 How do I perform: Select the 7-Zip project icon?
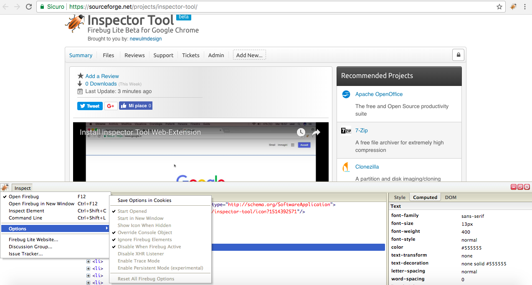(x=346, y=131)
